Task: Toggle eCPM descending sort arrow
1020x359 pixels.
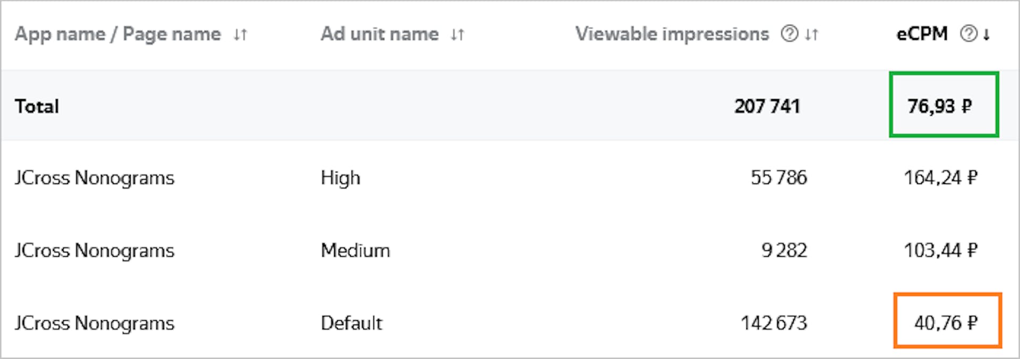Action: 986,34
